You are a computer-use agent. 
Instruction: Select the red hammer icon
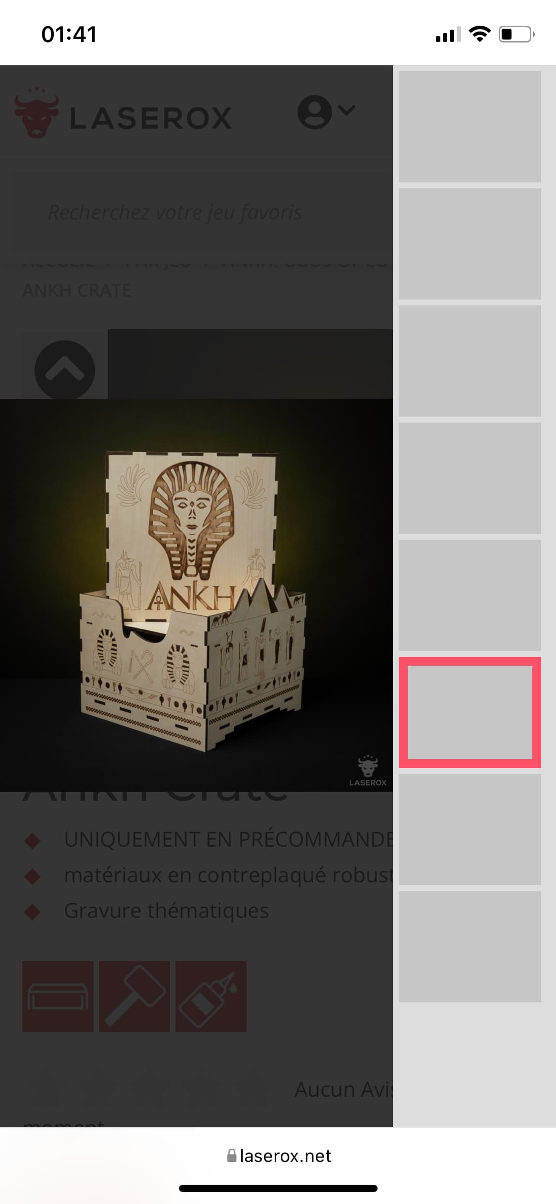[x=134, y=996]
